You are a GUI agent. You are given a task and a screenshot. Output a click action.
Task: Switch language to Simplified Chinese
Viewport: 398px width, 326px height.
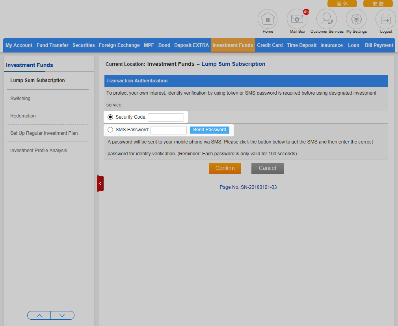342,4
